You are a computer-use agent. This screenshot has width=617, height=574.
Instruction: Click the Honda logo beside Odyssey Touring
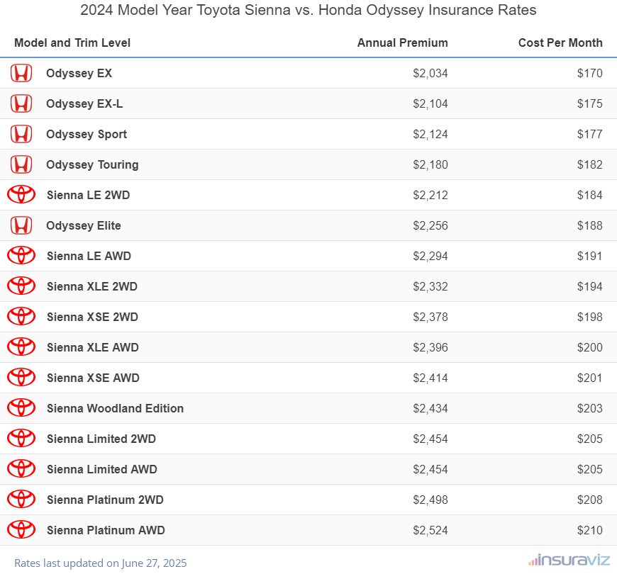coord(21,164)
